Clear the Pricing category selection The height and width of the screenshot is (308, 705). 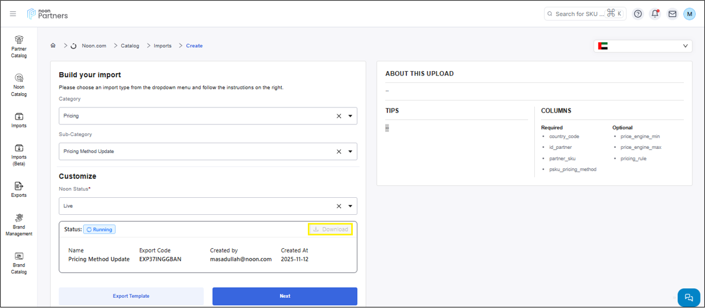click(339, 116)
